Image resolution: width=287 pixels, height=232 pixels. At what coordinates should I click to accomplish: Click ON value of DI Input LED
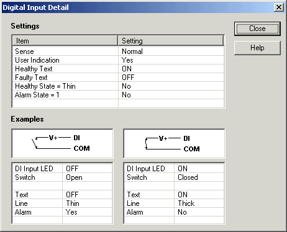183,169
